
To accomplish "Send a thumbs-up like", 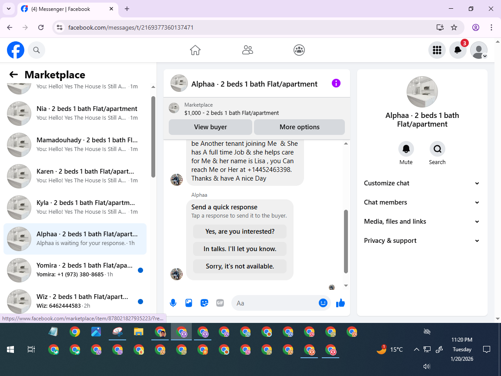I will (x=341, y=303).
